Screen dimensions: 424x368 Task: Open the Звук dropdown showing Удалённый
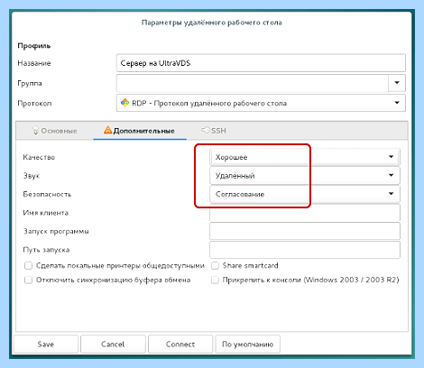coord(305,175)
